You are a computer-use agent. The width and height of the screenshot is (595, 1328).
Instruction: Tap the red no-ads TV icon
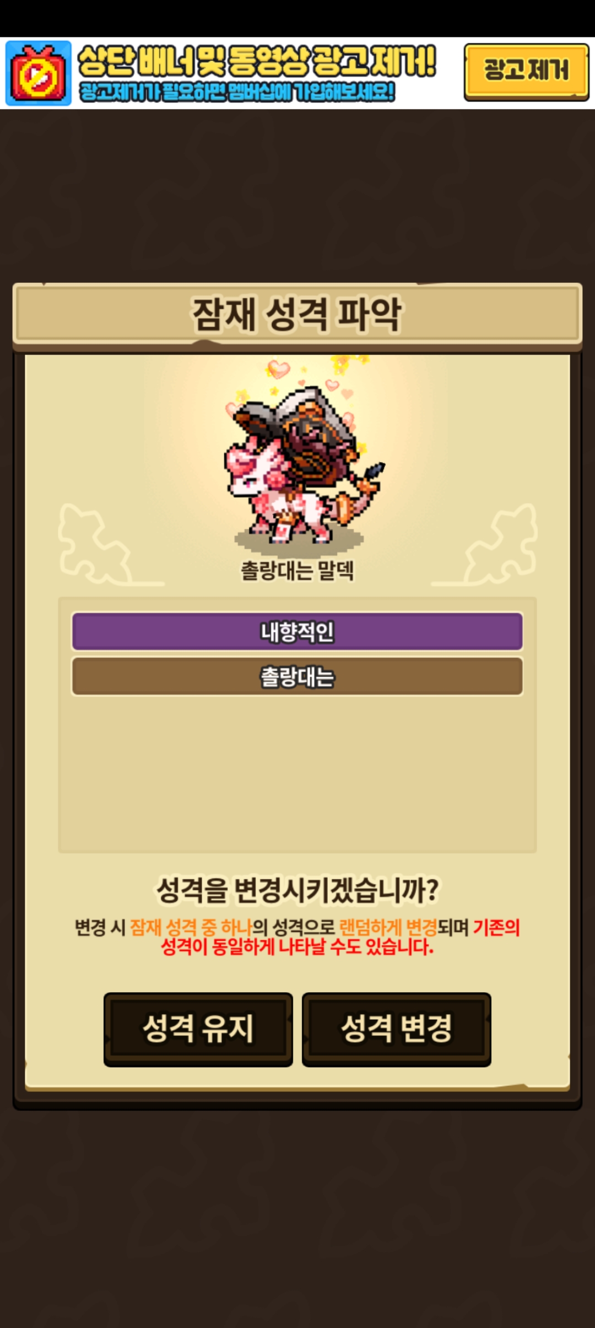38,73
